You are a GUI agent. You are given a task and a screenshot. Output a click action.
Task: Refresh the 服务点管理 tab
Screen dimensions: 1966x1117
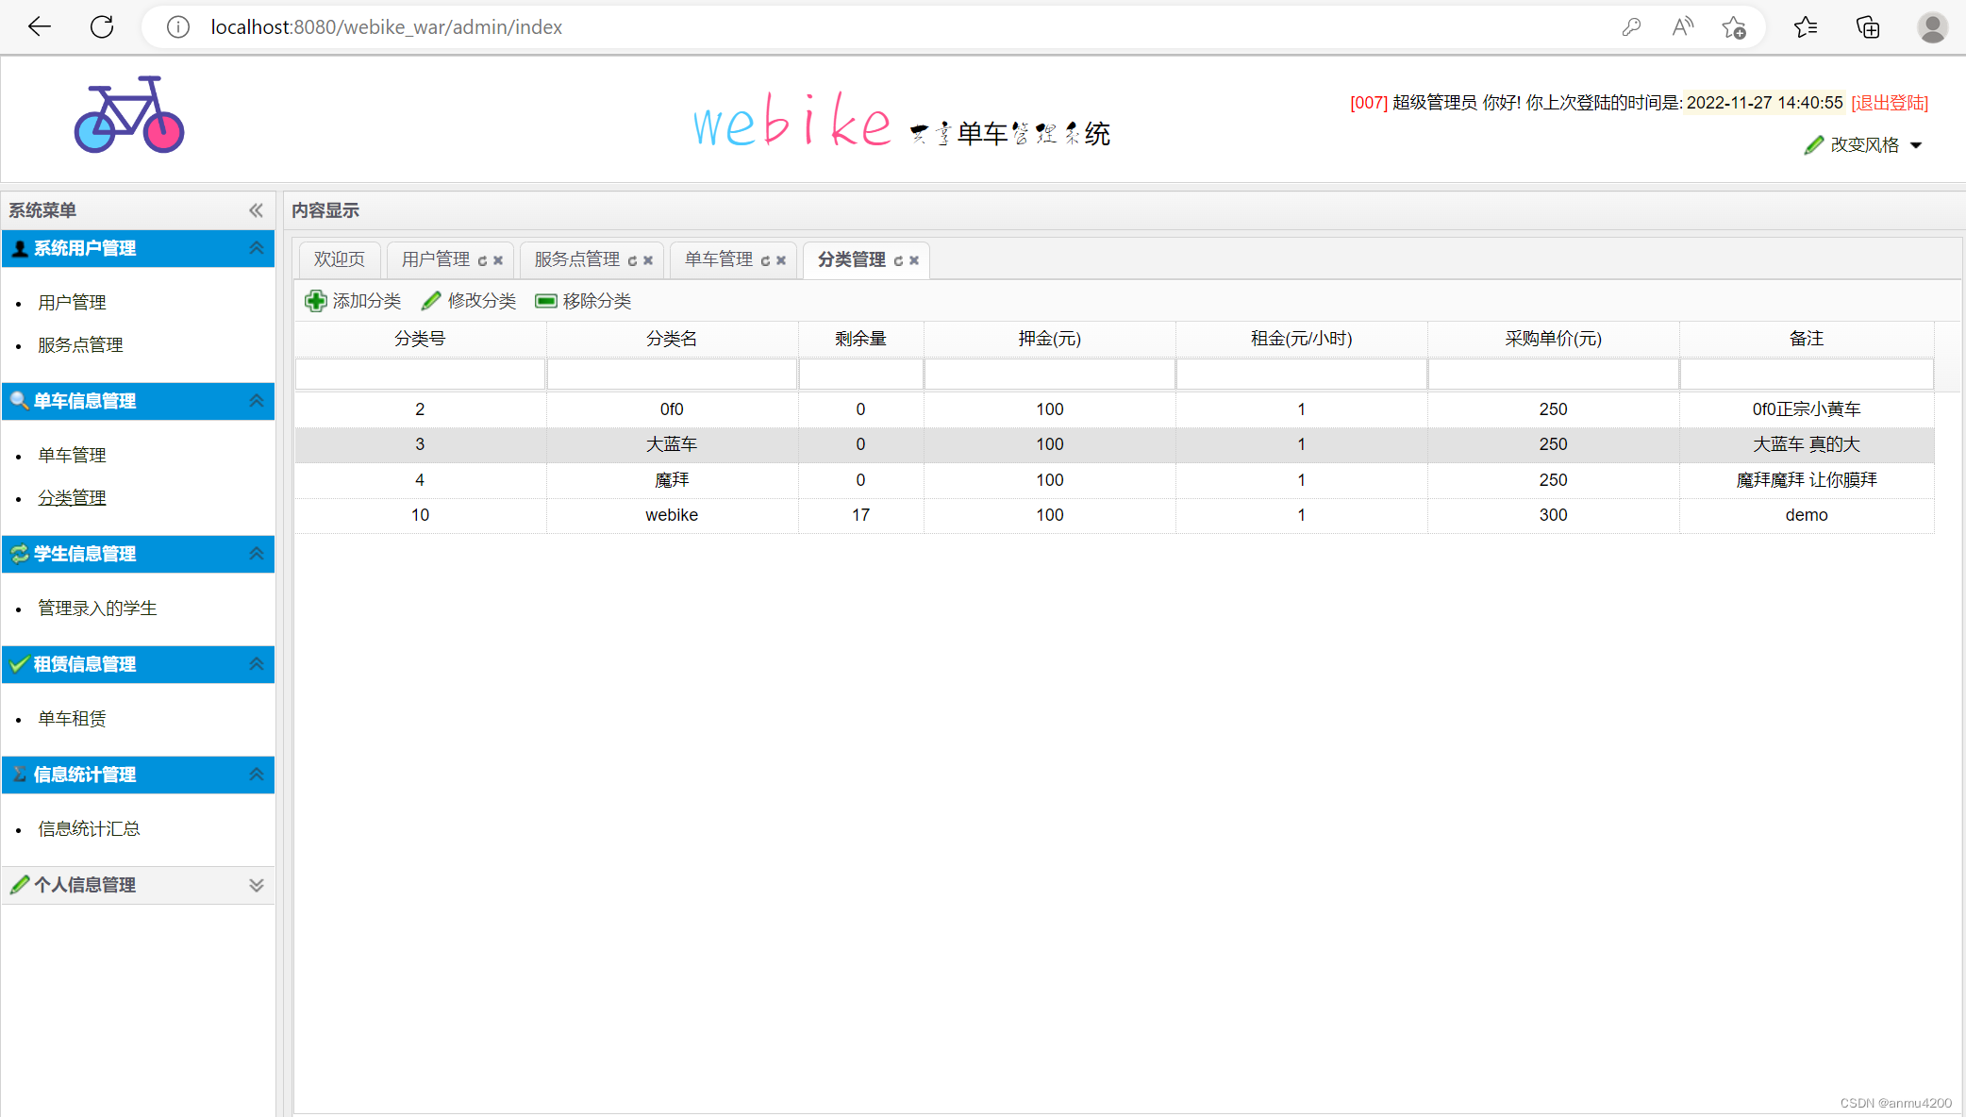point(632,260)
